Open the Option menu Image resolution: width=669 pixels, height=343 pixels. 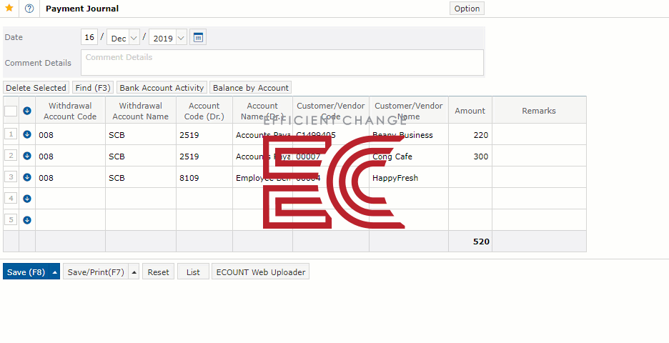coord(467,9)
